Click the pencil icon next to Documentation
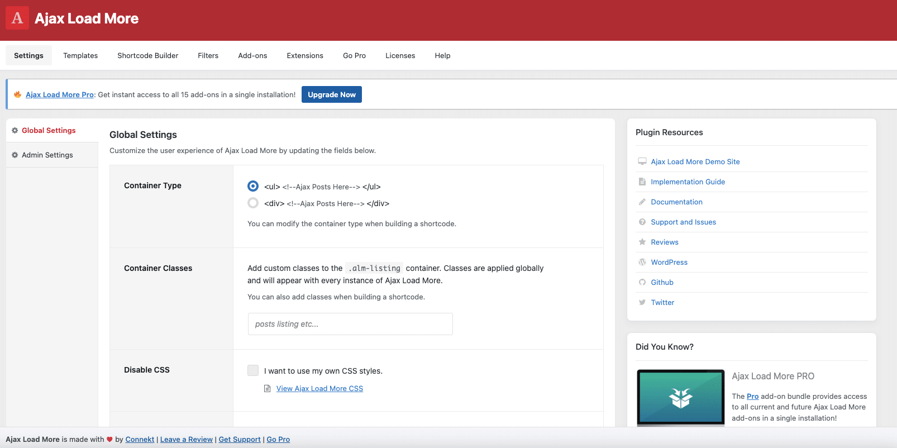Screen dimensions: 897x448 click(642, 202)
